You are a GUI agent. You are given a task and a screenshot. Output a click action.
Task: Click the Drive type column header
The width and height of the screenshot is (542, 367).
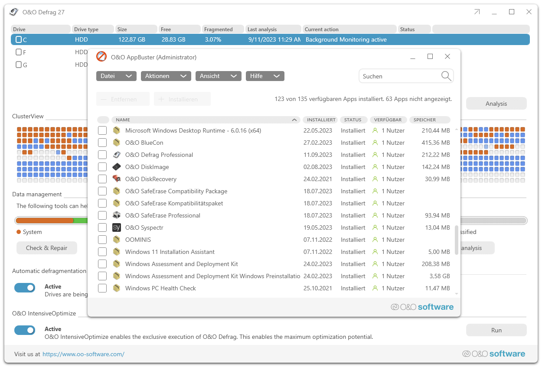(93, 29)
